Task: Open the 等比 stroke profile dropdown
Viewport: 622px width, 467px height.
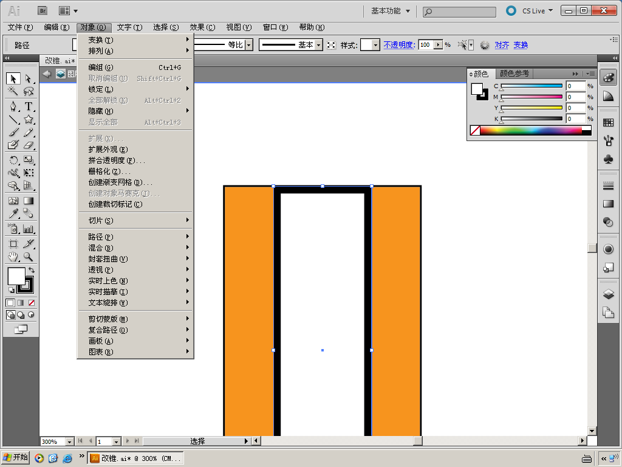Action: 248,45
